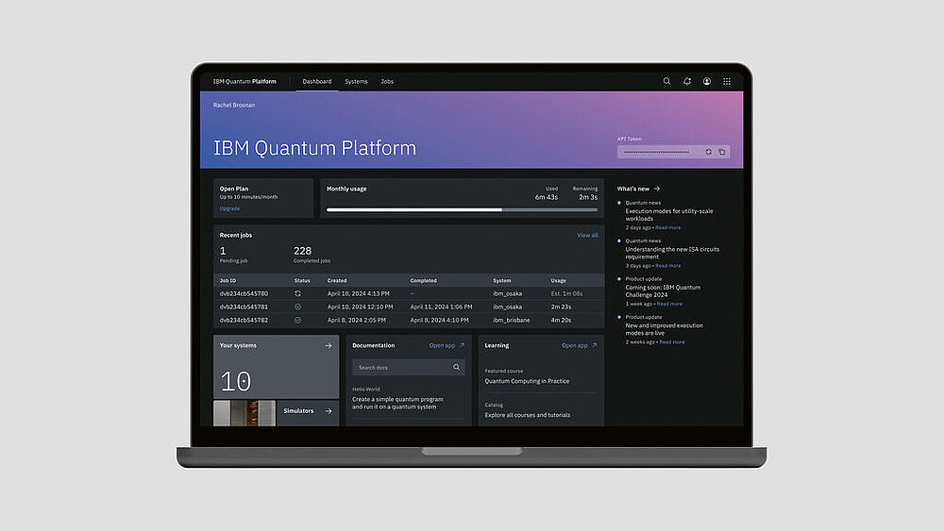This screenshot has width=944, height=531.
Task: Select the Dashboard tab
Action: [317, 82]
